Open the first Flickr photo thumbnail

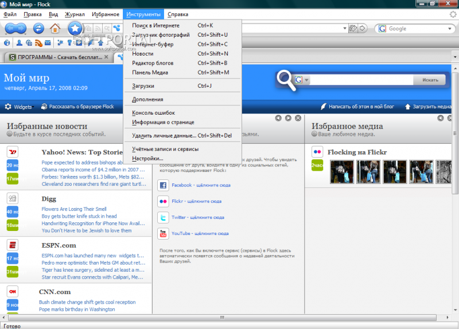tap(341, 172)
